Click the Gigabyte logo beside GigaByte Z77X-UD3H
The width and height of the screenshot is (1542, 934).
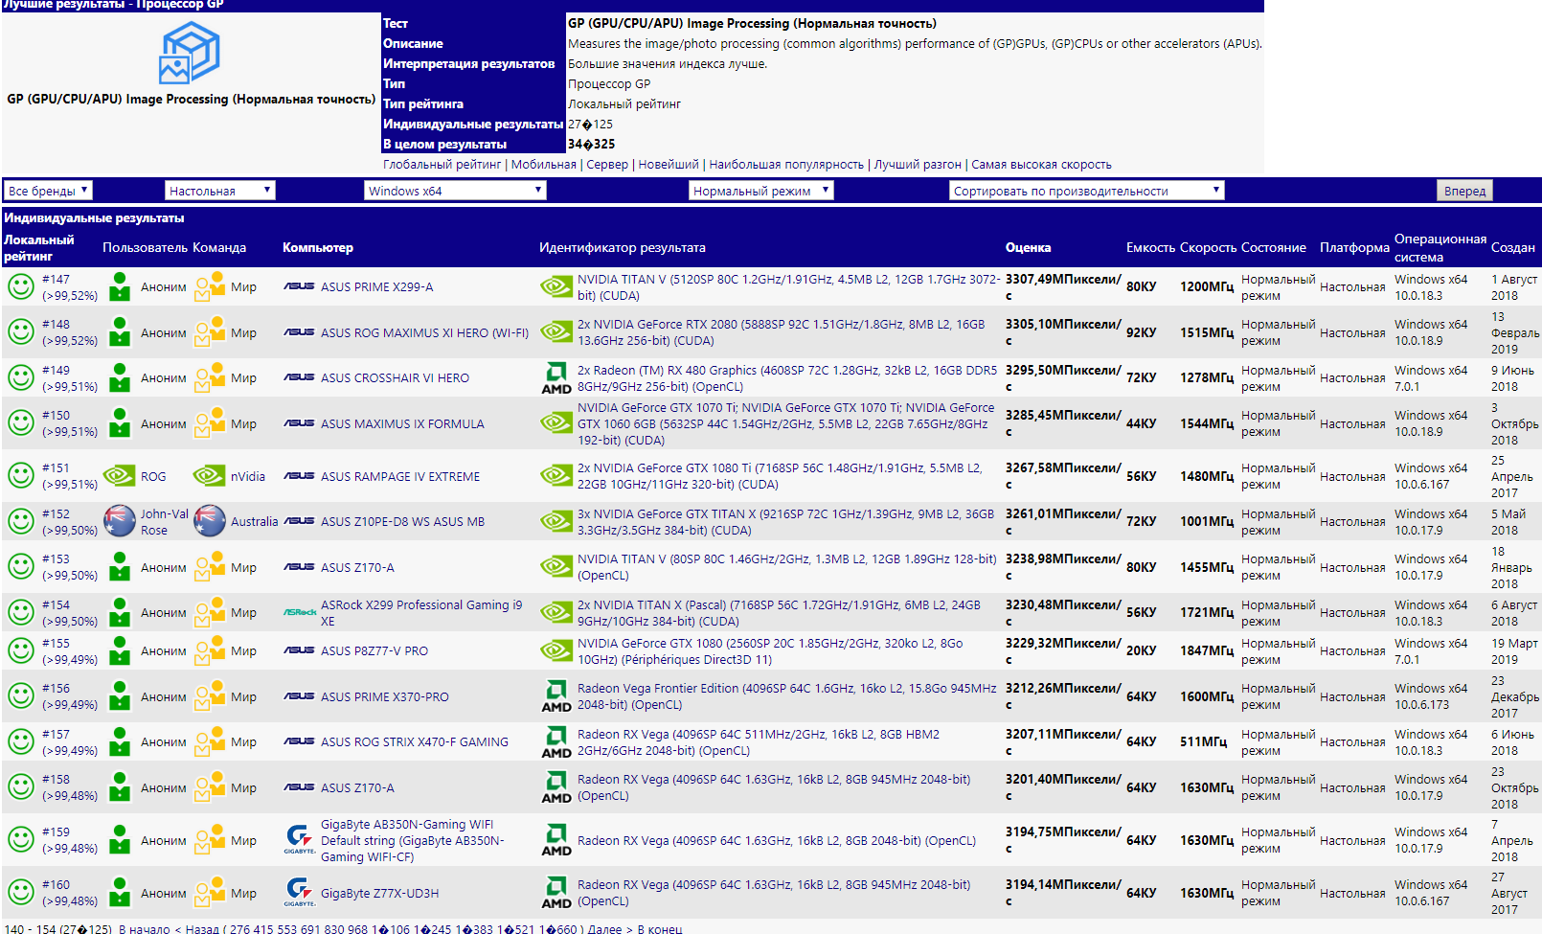[300, 892]
